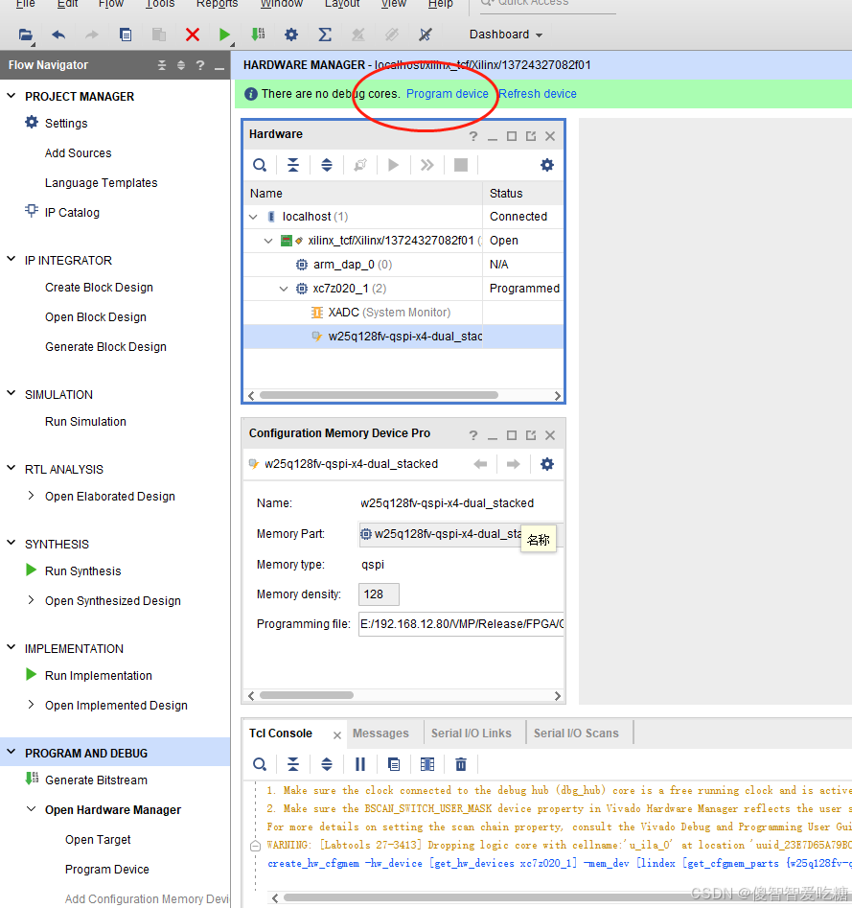Click the copy document toolbar icon
Image resolution: width=852 pixels, height=908 pixels.
click(x=125, y=35)
